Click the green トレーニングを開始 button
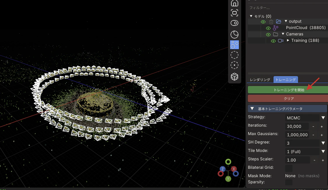 pos(288,90)
